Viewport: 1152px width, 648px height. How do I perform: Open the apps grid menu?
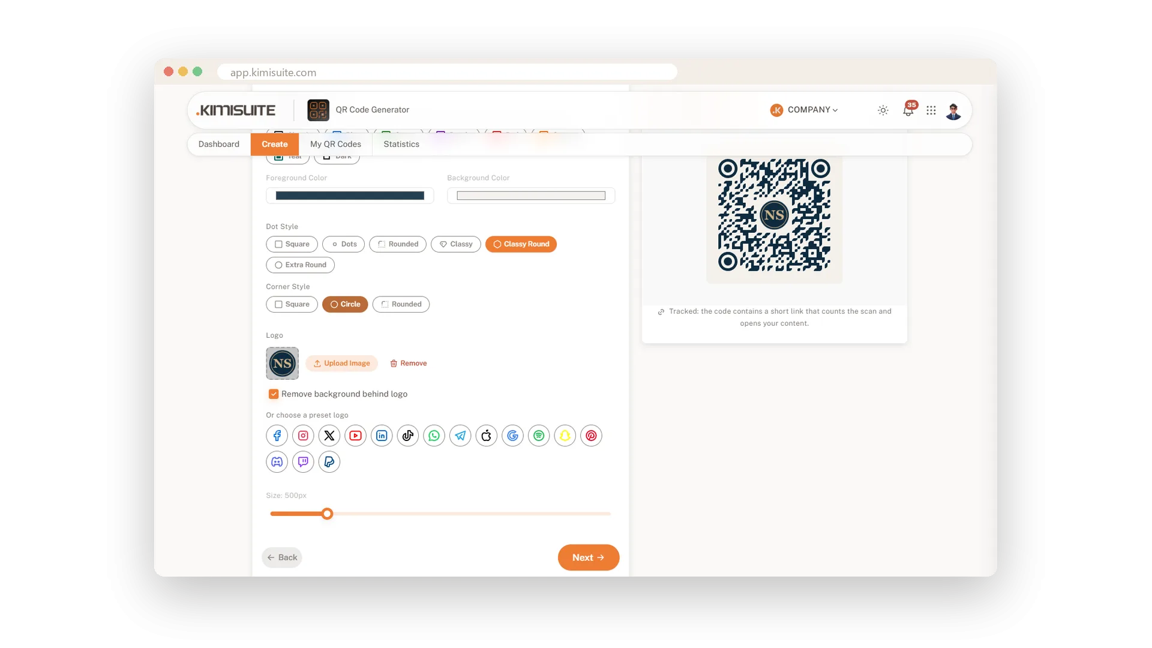pyautogui.click(x=931, y=110)
